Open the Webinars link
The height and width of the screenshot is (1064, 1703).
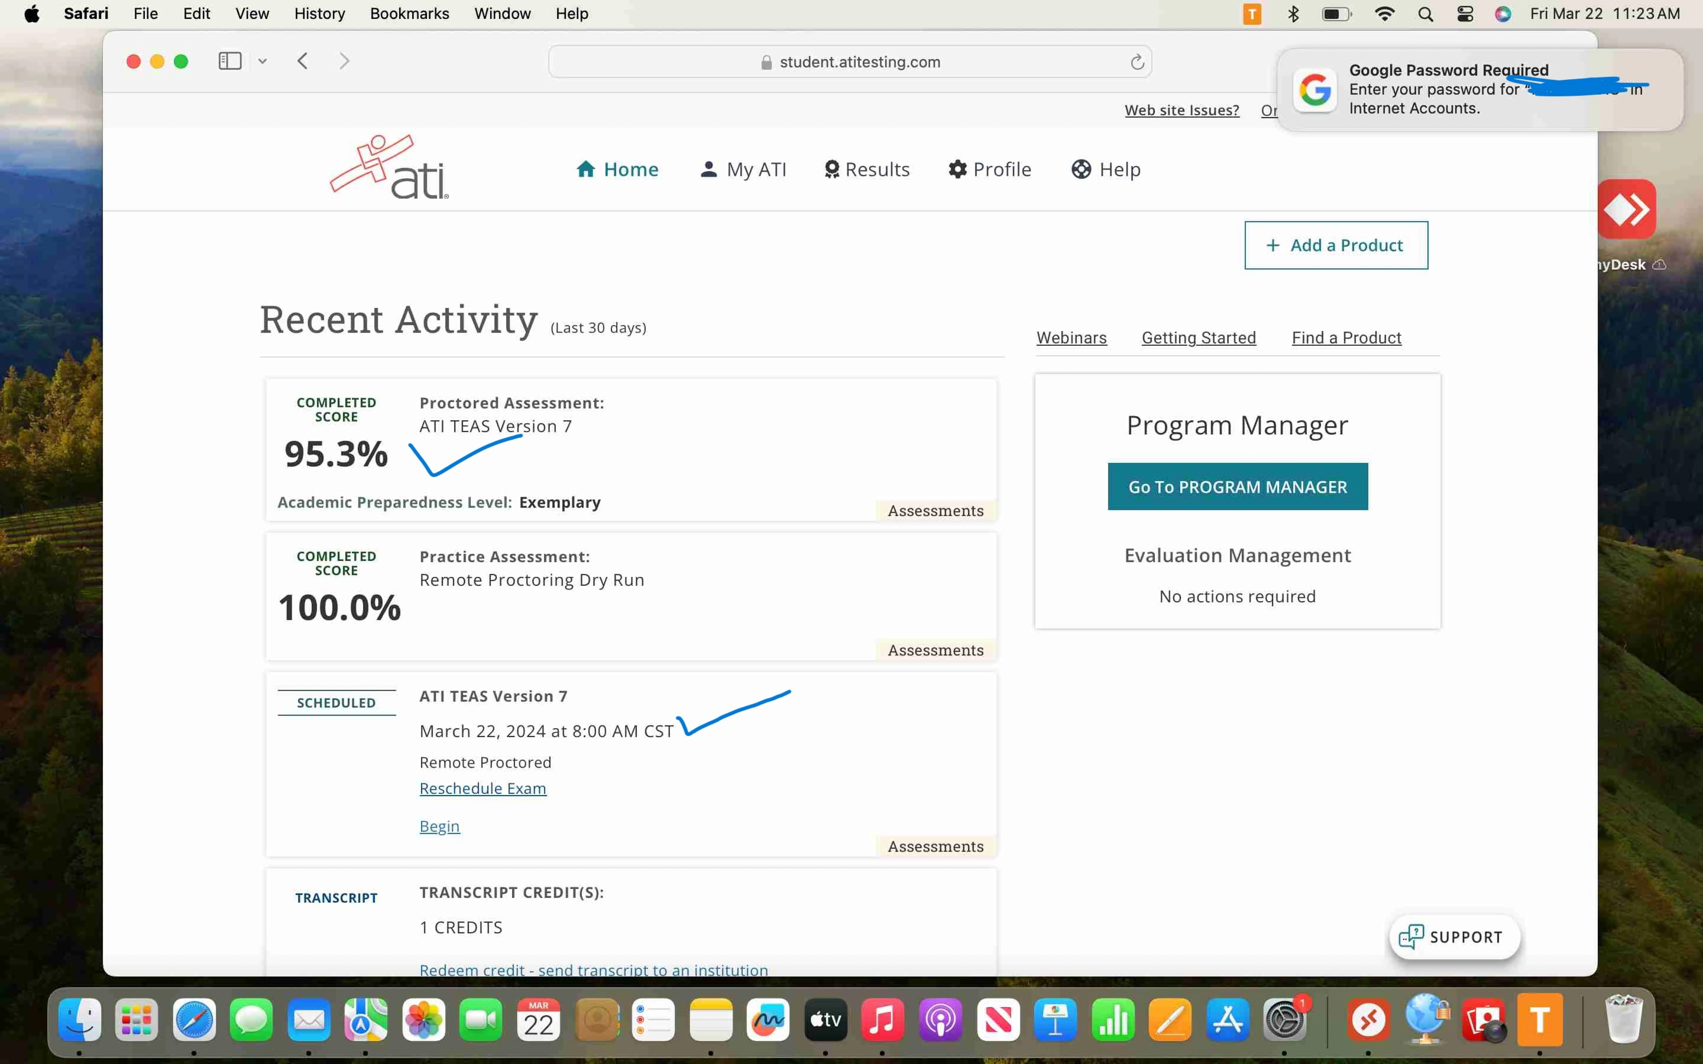click(1071, 338)
